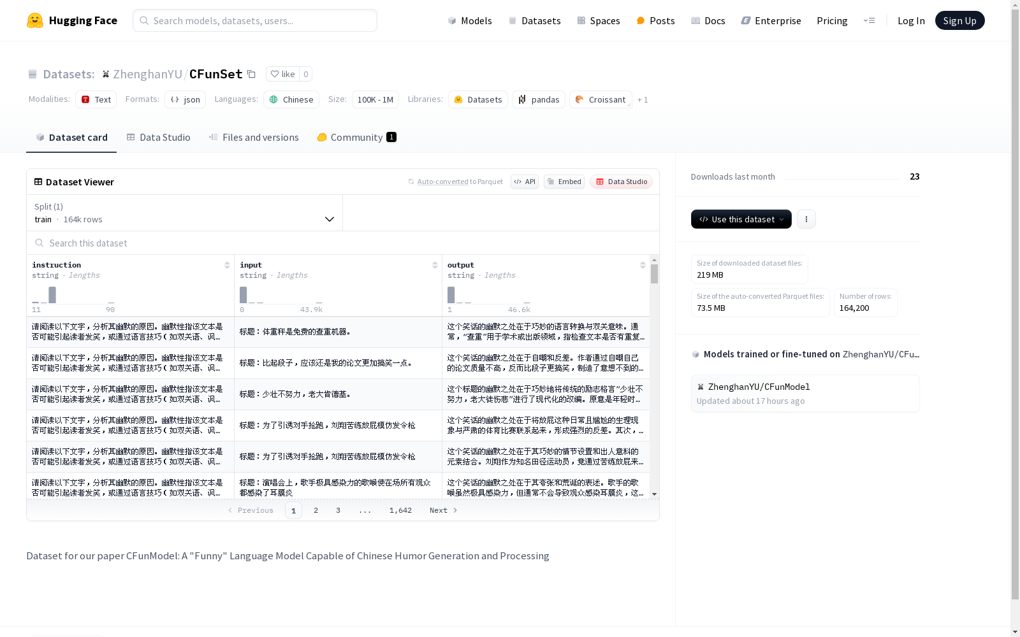Open the Enterprise nav item

(771, 20)
